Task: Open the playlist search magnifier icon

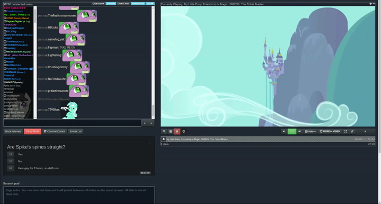Action: coord(164,131)
